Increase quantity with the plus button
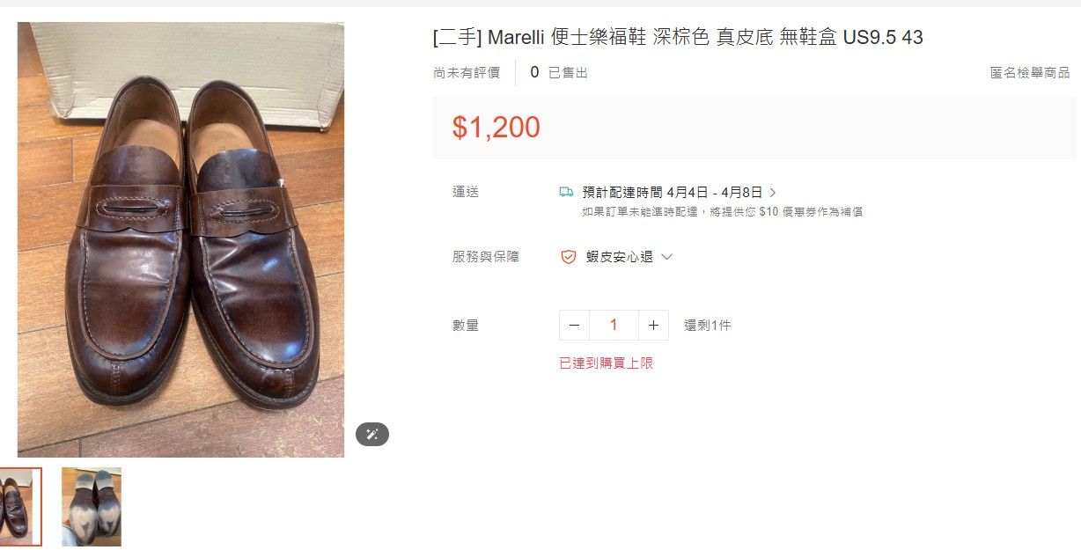This screenshot has width=1081, height=550. [653, 326]
